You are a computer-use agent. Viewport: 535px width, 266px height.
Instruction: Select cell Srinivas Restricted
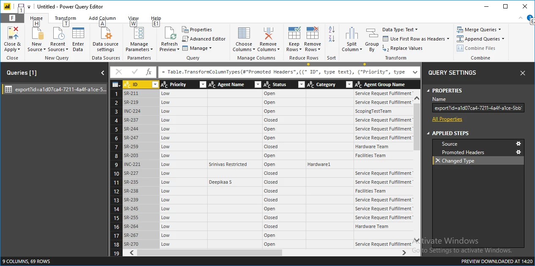click(235, 164)
